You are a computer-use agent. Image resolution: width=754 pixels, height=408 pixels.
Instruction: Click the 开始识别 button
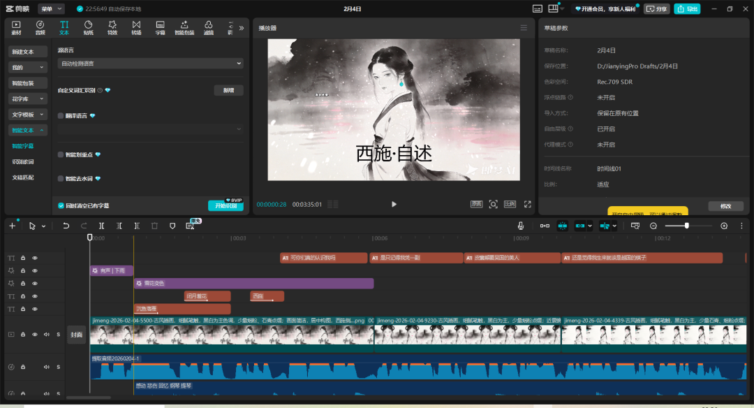pyautogui.click(x=226, y=206)
